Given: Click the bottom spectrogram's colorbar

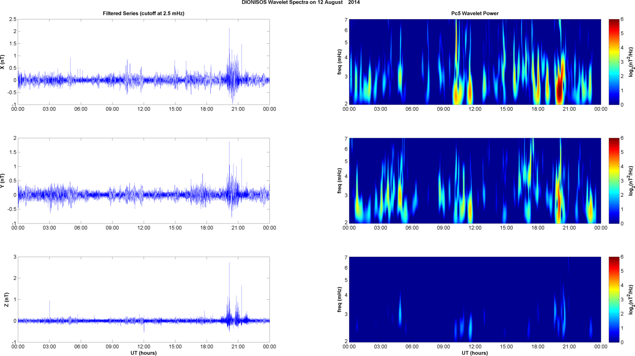Looking at the screenshot, I should pos(614,300).
